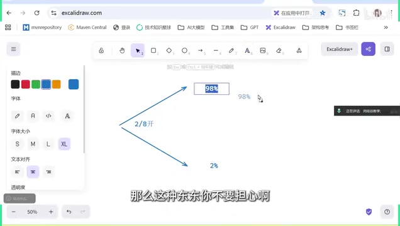Zoom in with plus button

[51, 212]
